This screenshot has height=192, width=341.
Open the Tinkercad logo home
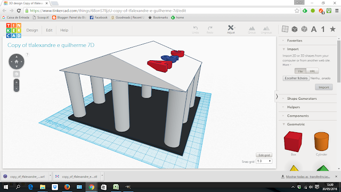pos(14,30)
